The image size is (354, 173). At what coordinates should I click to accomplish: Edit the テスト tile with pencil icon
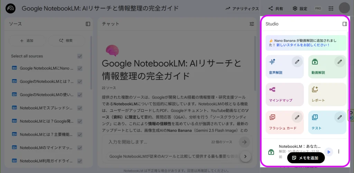coord(340,117)
